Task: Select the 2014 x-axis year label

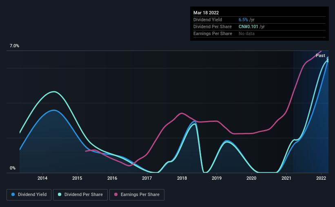Action: pos(42,178)
